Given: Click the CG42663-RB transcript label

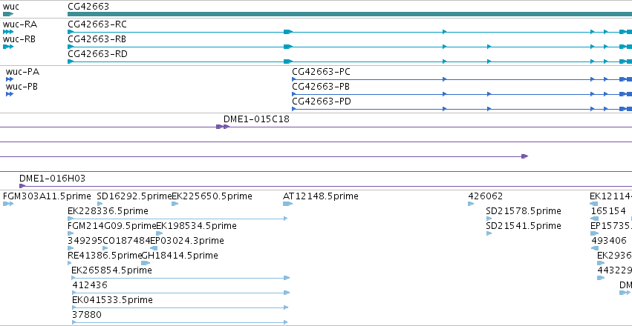Looking at the screenshot, I should pos(97,39).
